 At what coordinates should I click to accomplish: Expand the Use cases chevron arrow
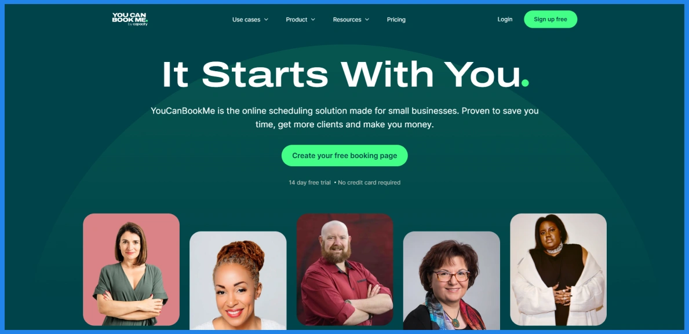tap(266, 20)
